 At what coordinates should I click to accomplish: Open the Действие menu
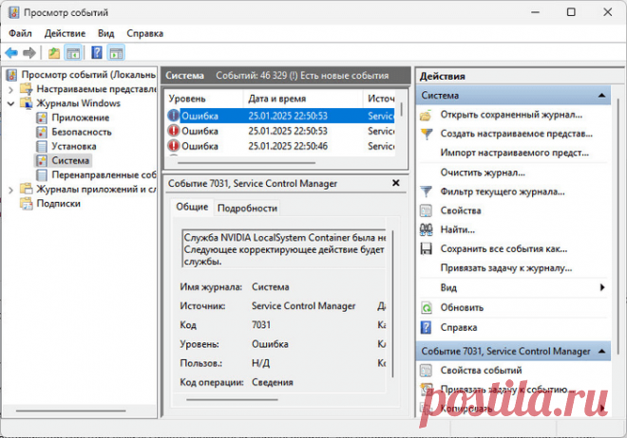pyautogui.click(x=65, y=33)
